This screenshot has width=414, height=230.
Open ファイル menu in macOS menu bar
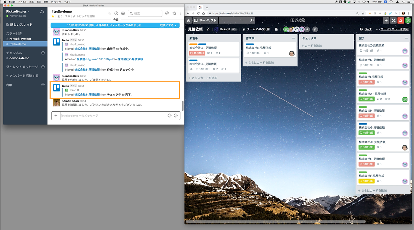22,2
